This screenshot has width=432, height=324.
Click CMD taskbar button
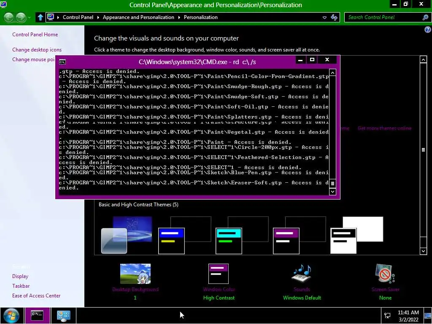click(37, 316)
